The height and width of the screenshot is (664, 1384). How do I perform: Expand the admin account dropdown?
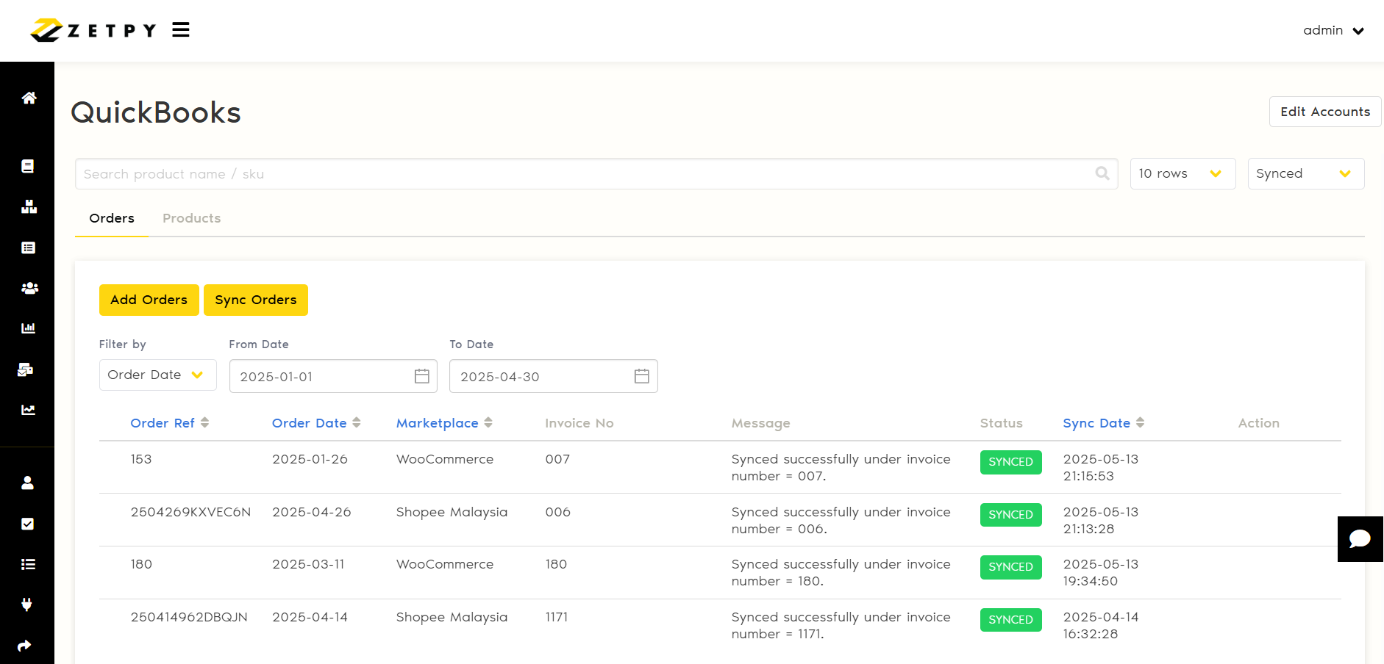point(1333,30)
